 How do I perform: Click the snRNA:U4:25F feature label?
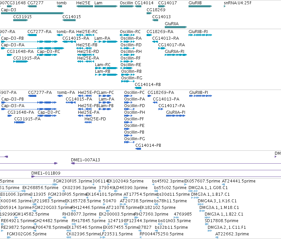(x=238, y=3)
